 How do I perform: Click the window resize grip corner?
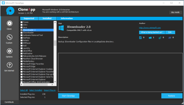[x=182, y=103]
